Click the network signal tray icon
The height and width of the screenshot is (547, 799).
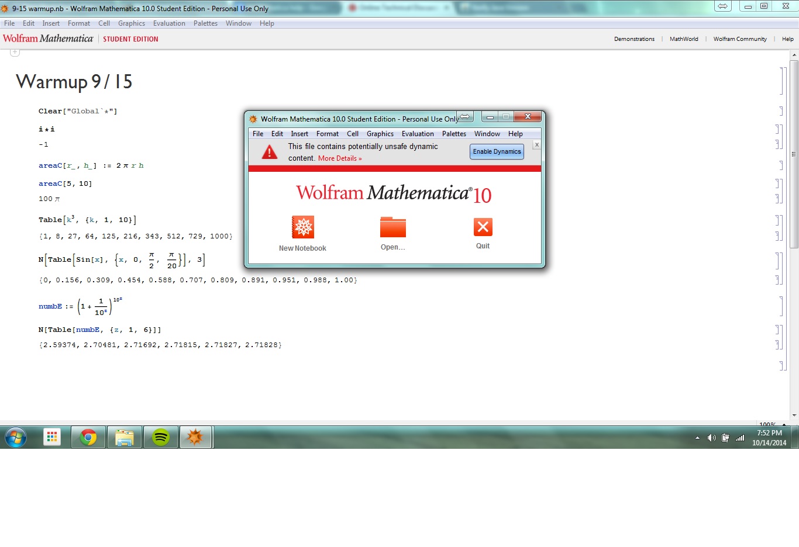[x=740, y=438]
